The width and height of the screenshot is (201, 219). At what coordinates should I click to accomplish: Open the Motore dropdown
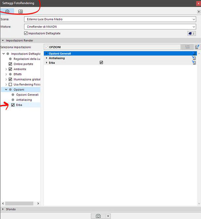coord(110,27)
